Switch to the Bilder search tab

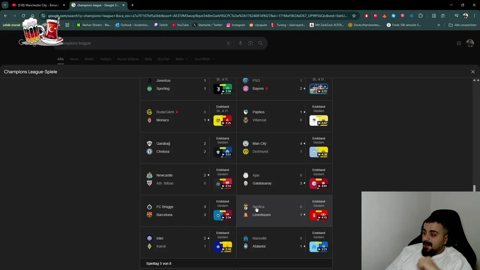coord(89,59)
